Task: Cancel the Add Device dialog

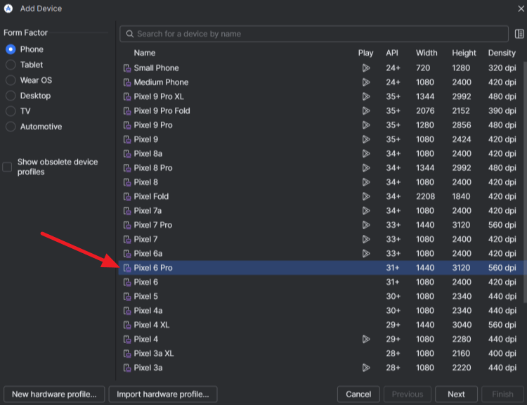Action: point(358,394)
